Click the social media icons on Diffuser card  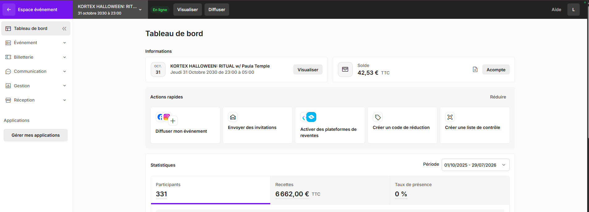(167, 118)
